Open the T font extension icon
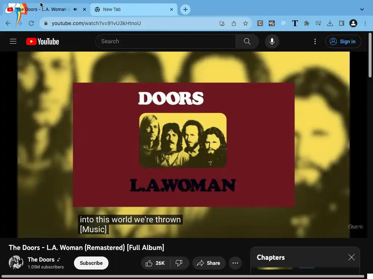 point(295,23)
